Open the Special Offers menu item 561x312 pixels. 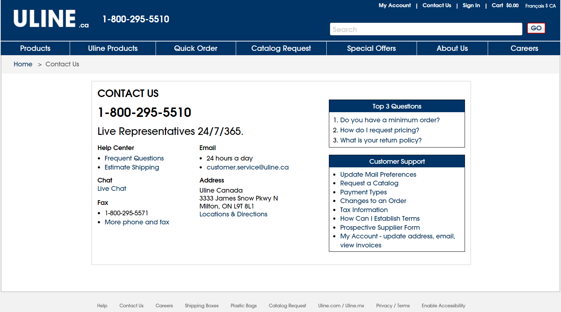[x=371, y=48]
